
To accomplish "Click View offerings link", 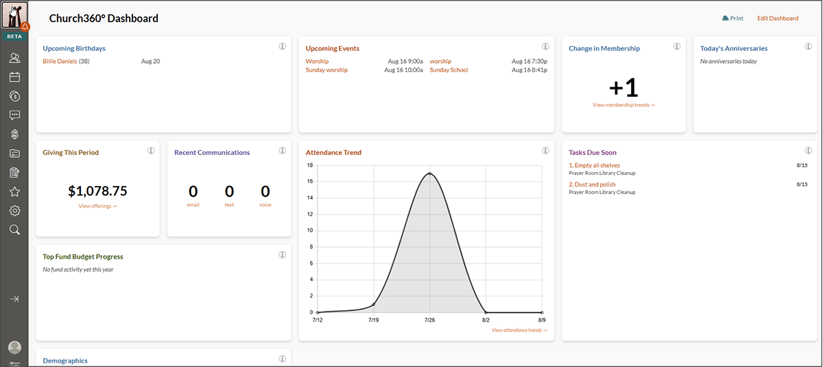I will 97,206.
